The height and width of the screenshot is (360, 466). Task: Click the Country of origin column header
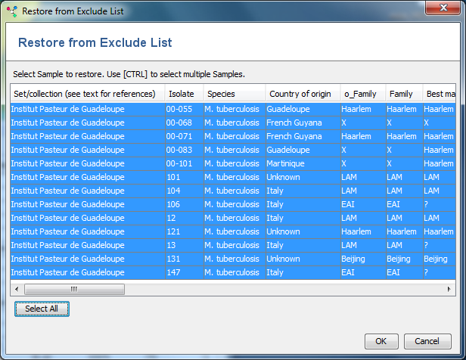coord(300,94)
